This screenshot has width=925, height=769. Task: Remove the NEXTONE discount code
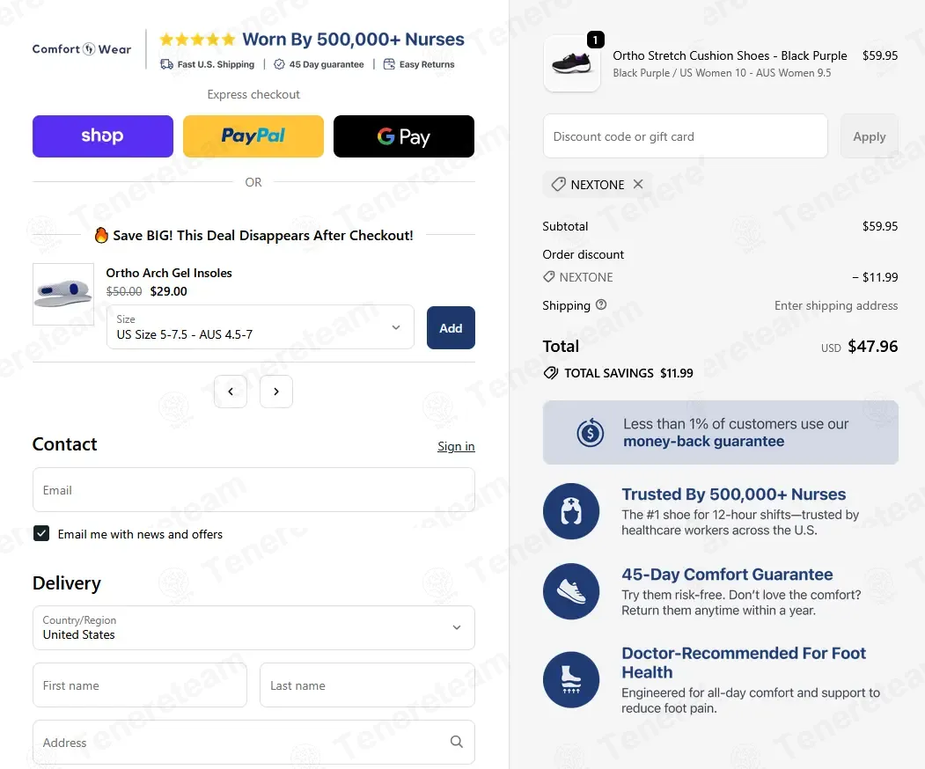638,184
